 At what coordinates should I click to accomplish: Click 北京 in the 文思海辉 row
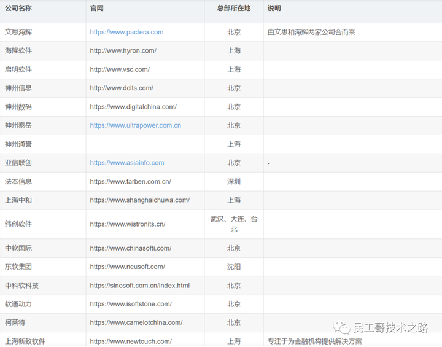pos(234,32)
